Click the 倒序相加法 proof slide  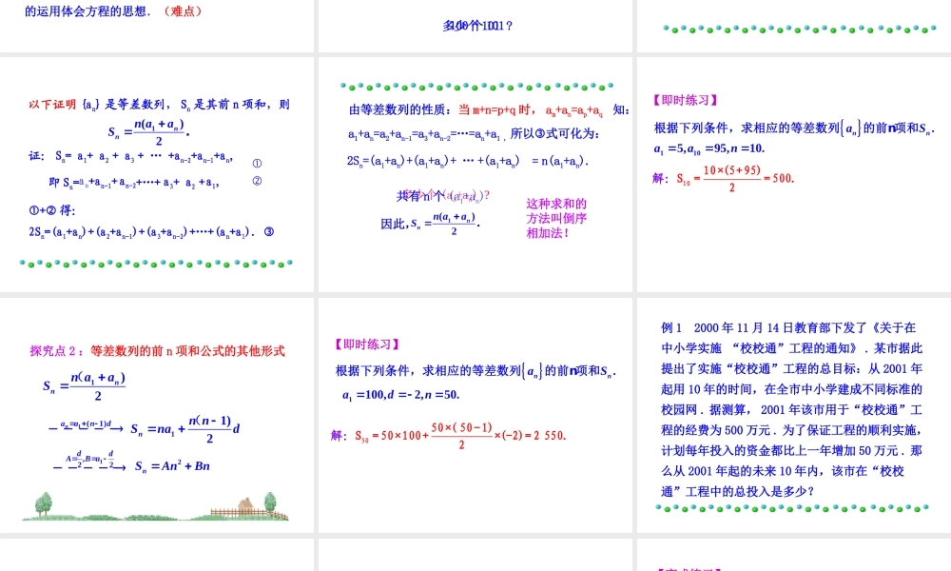pyautogui.click(x=475, y=171)
